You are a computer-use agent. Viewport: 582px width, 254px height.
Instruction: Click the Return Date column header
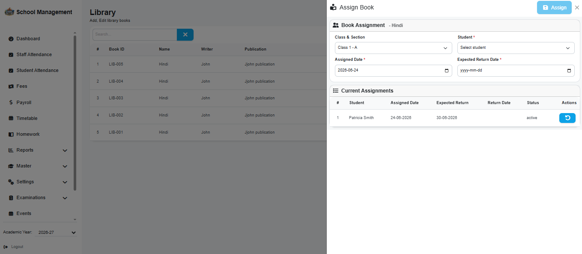point(499,103)
